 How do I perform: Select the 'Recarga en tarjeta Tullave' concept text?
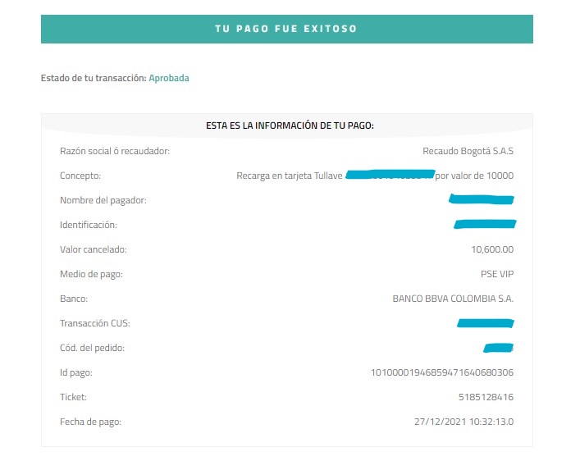coord(290,176)
